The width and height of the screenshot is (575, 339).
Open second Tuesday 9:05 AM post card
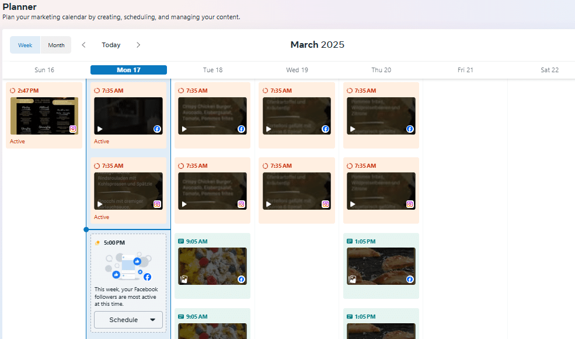pos(212,324)
